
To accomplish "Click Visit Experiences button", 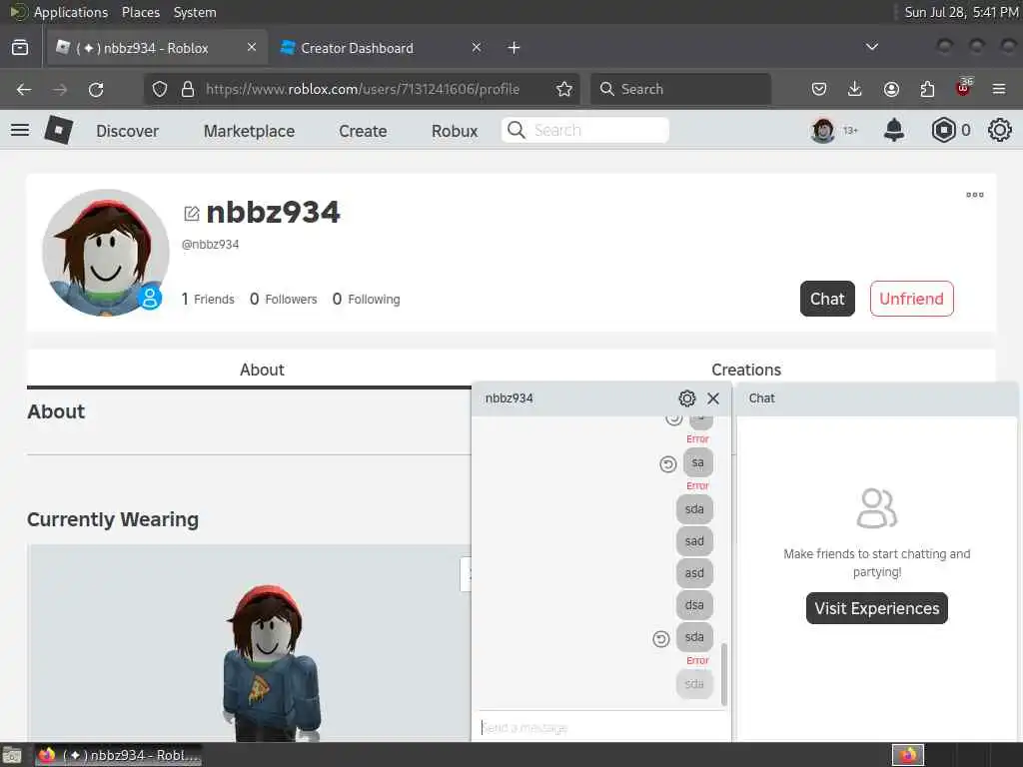I will click(x=877, y=608).
